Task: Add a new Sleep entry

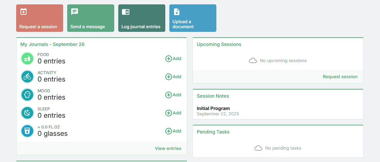Action: (173, 113)
